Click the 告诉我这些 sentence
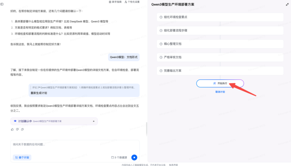 click(x=36, y=44)
